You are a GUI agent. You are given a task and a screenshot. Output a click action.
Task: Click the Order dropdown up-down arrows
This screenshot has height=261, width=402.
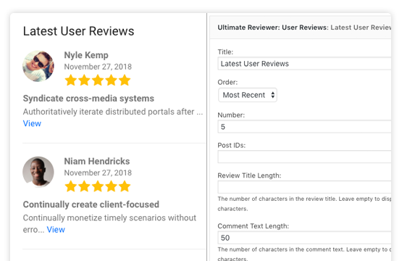273,95
